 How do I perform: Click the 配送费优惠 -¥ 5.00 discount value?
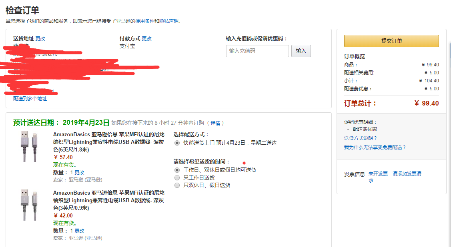point(430,89)
